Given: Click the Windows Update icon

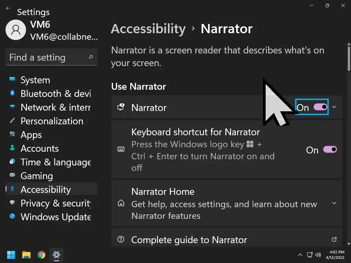Looking at the screenshot, I should (13, 217).
